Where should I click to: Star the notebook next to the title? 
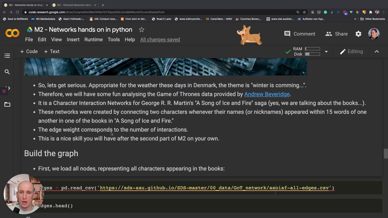point(142,30)
